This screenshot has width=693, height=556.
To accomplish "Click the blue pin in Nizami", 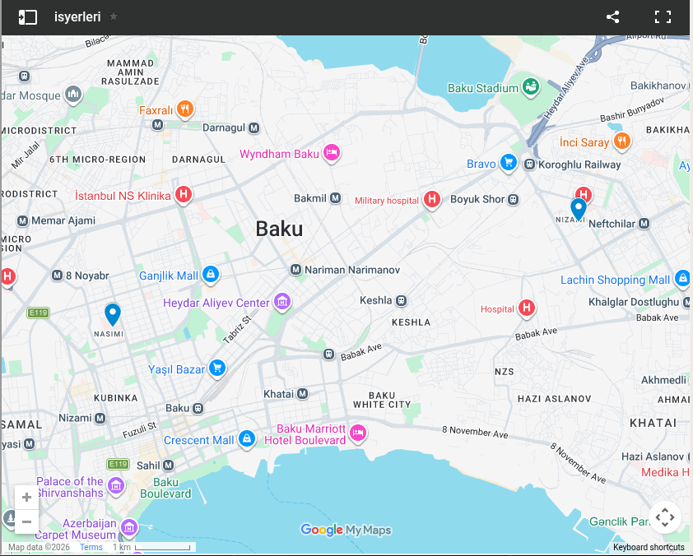I will pyautogui.click(x=579, y=208).
